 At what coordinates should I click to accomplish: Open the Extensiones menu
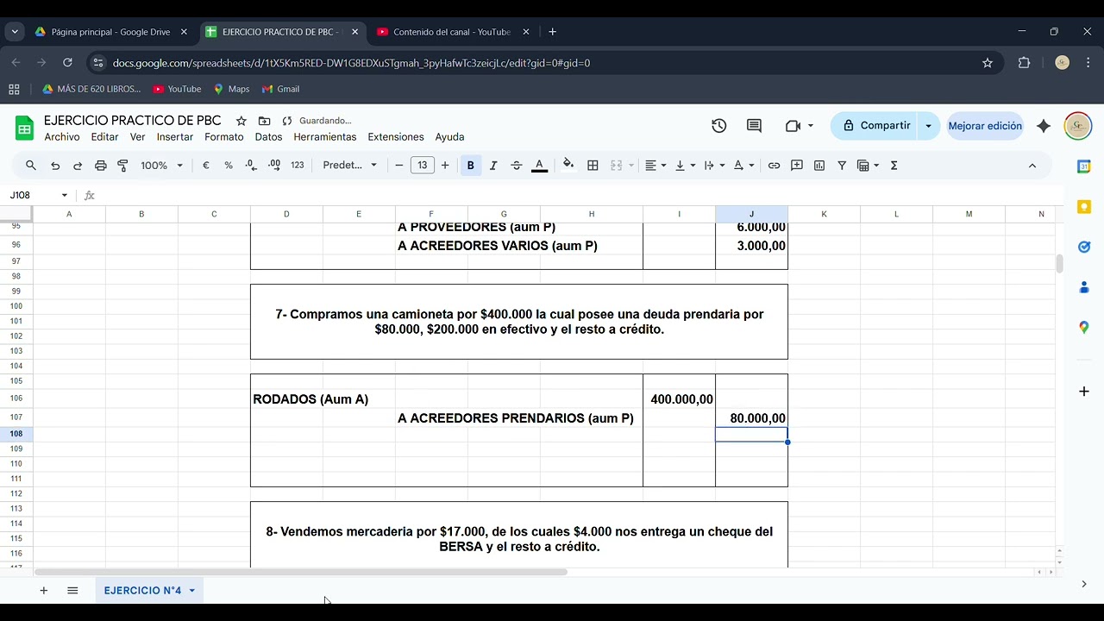pyautogui.click(x=396, y=137)
